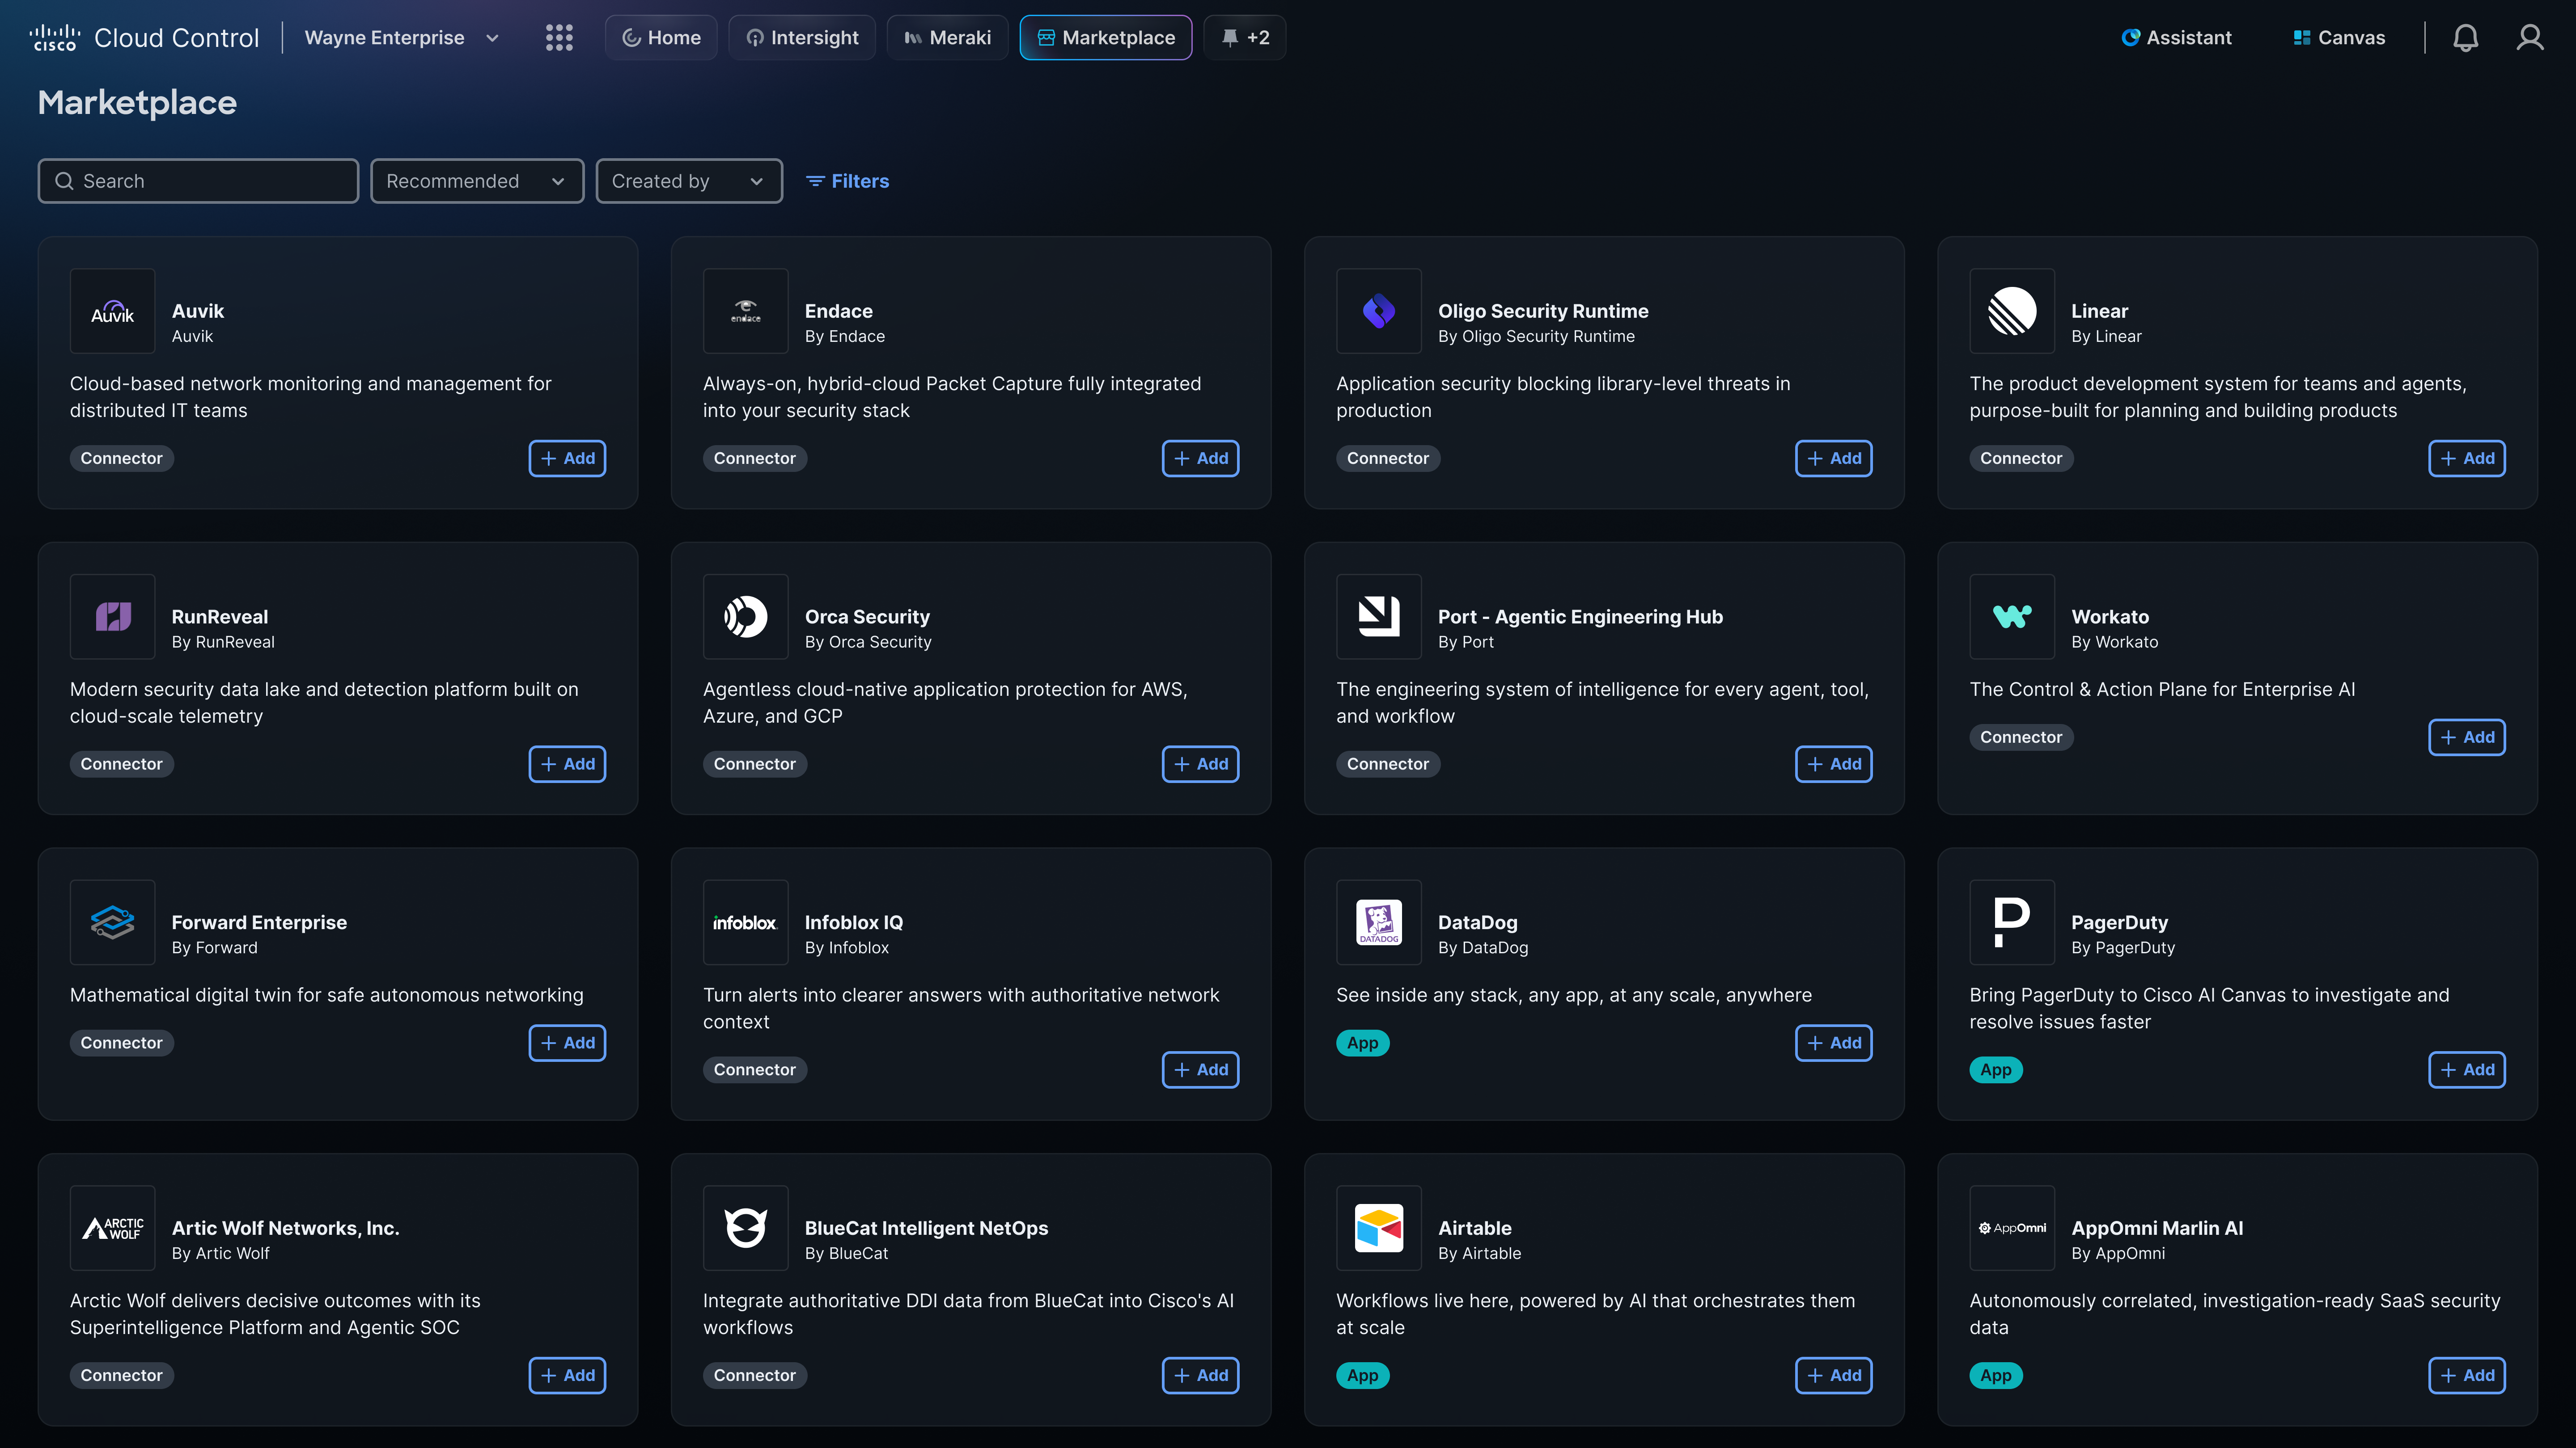The image size is (2576, 1448).
Task: Click the Cloud Control product name
Action: [x=176, y=38]
